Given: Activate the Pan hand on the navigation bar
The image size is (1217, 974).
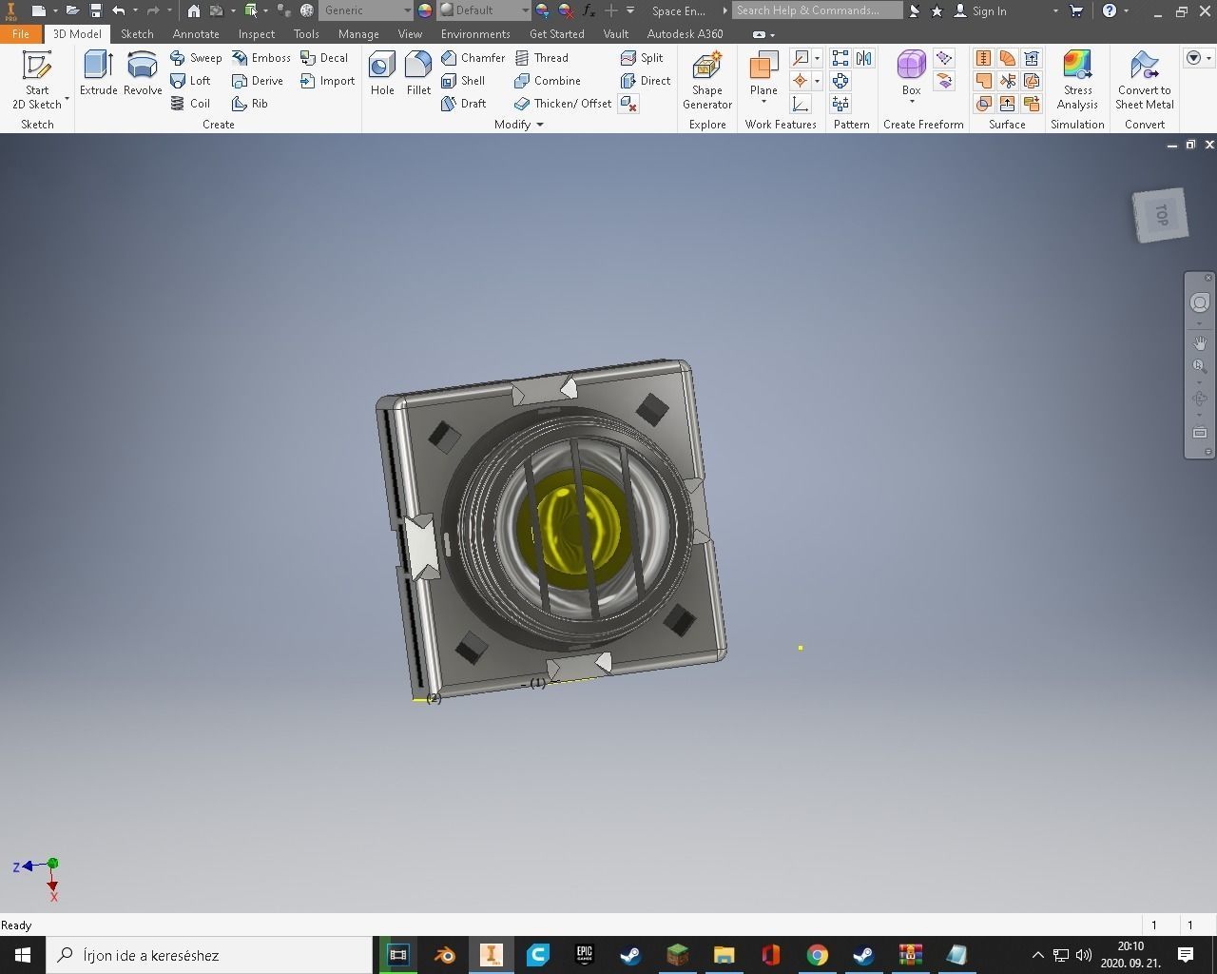Looking at the screenshot, I should (1199, 343).
